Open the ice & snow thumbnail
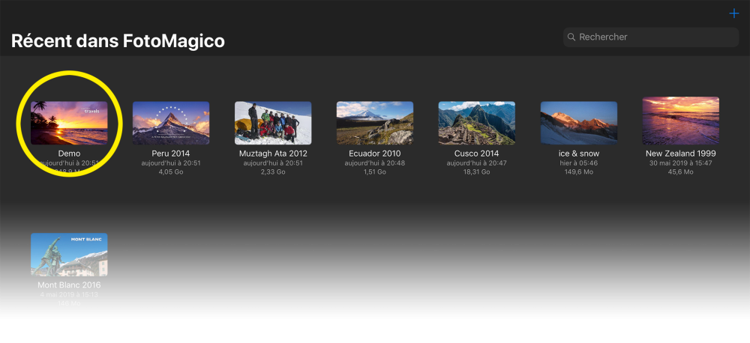 pos(579,123)
